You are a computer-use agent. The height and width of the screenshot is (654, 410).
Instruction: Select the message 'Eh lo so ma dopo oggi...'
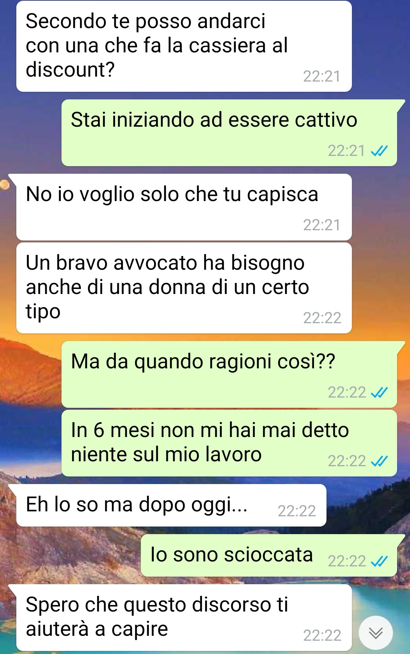pos(171,505)
